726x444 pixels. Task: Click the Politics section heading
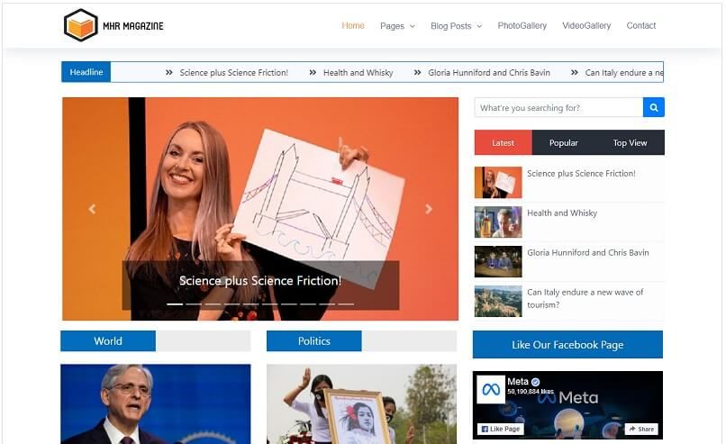pyautogui.click(x=314, y=341)
